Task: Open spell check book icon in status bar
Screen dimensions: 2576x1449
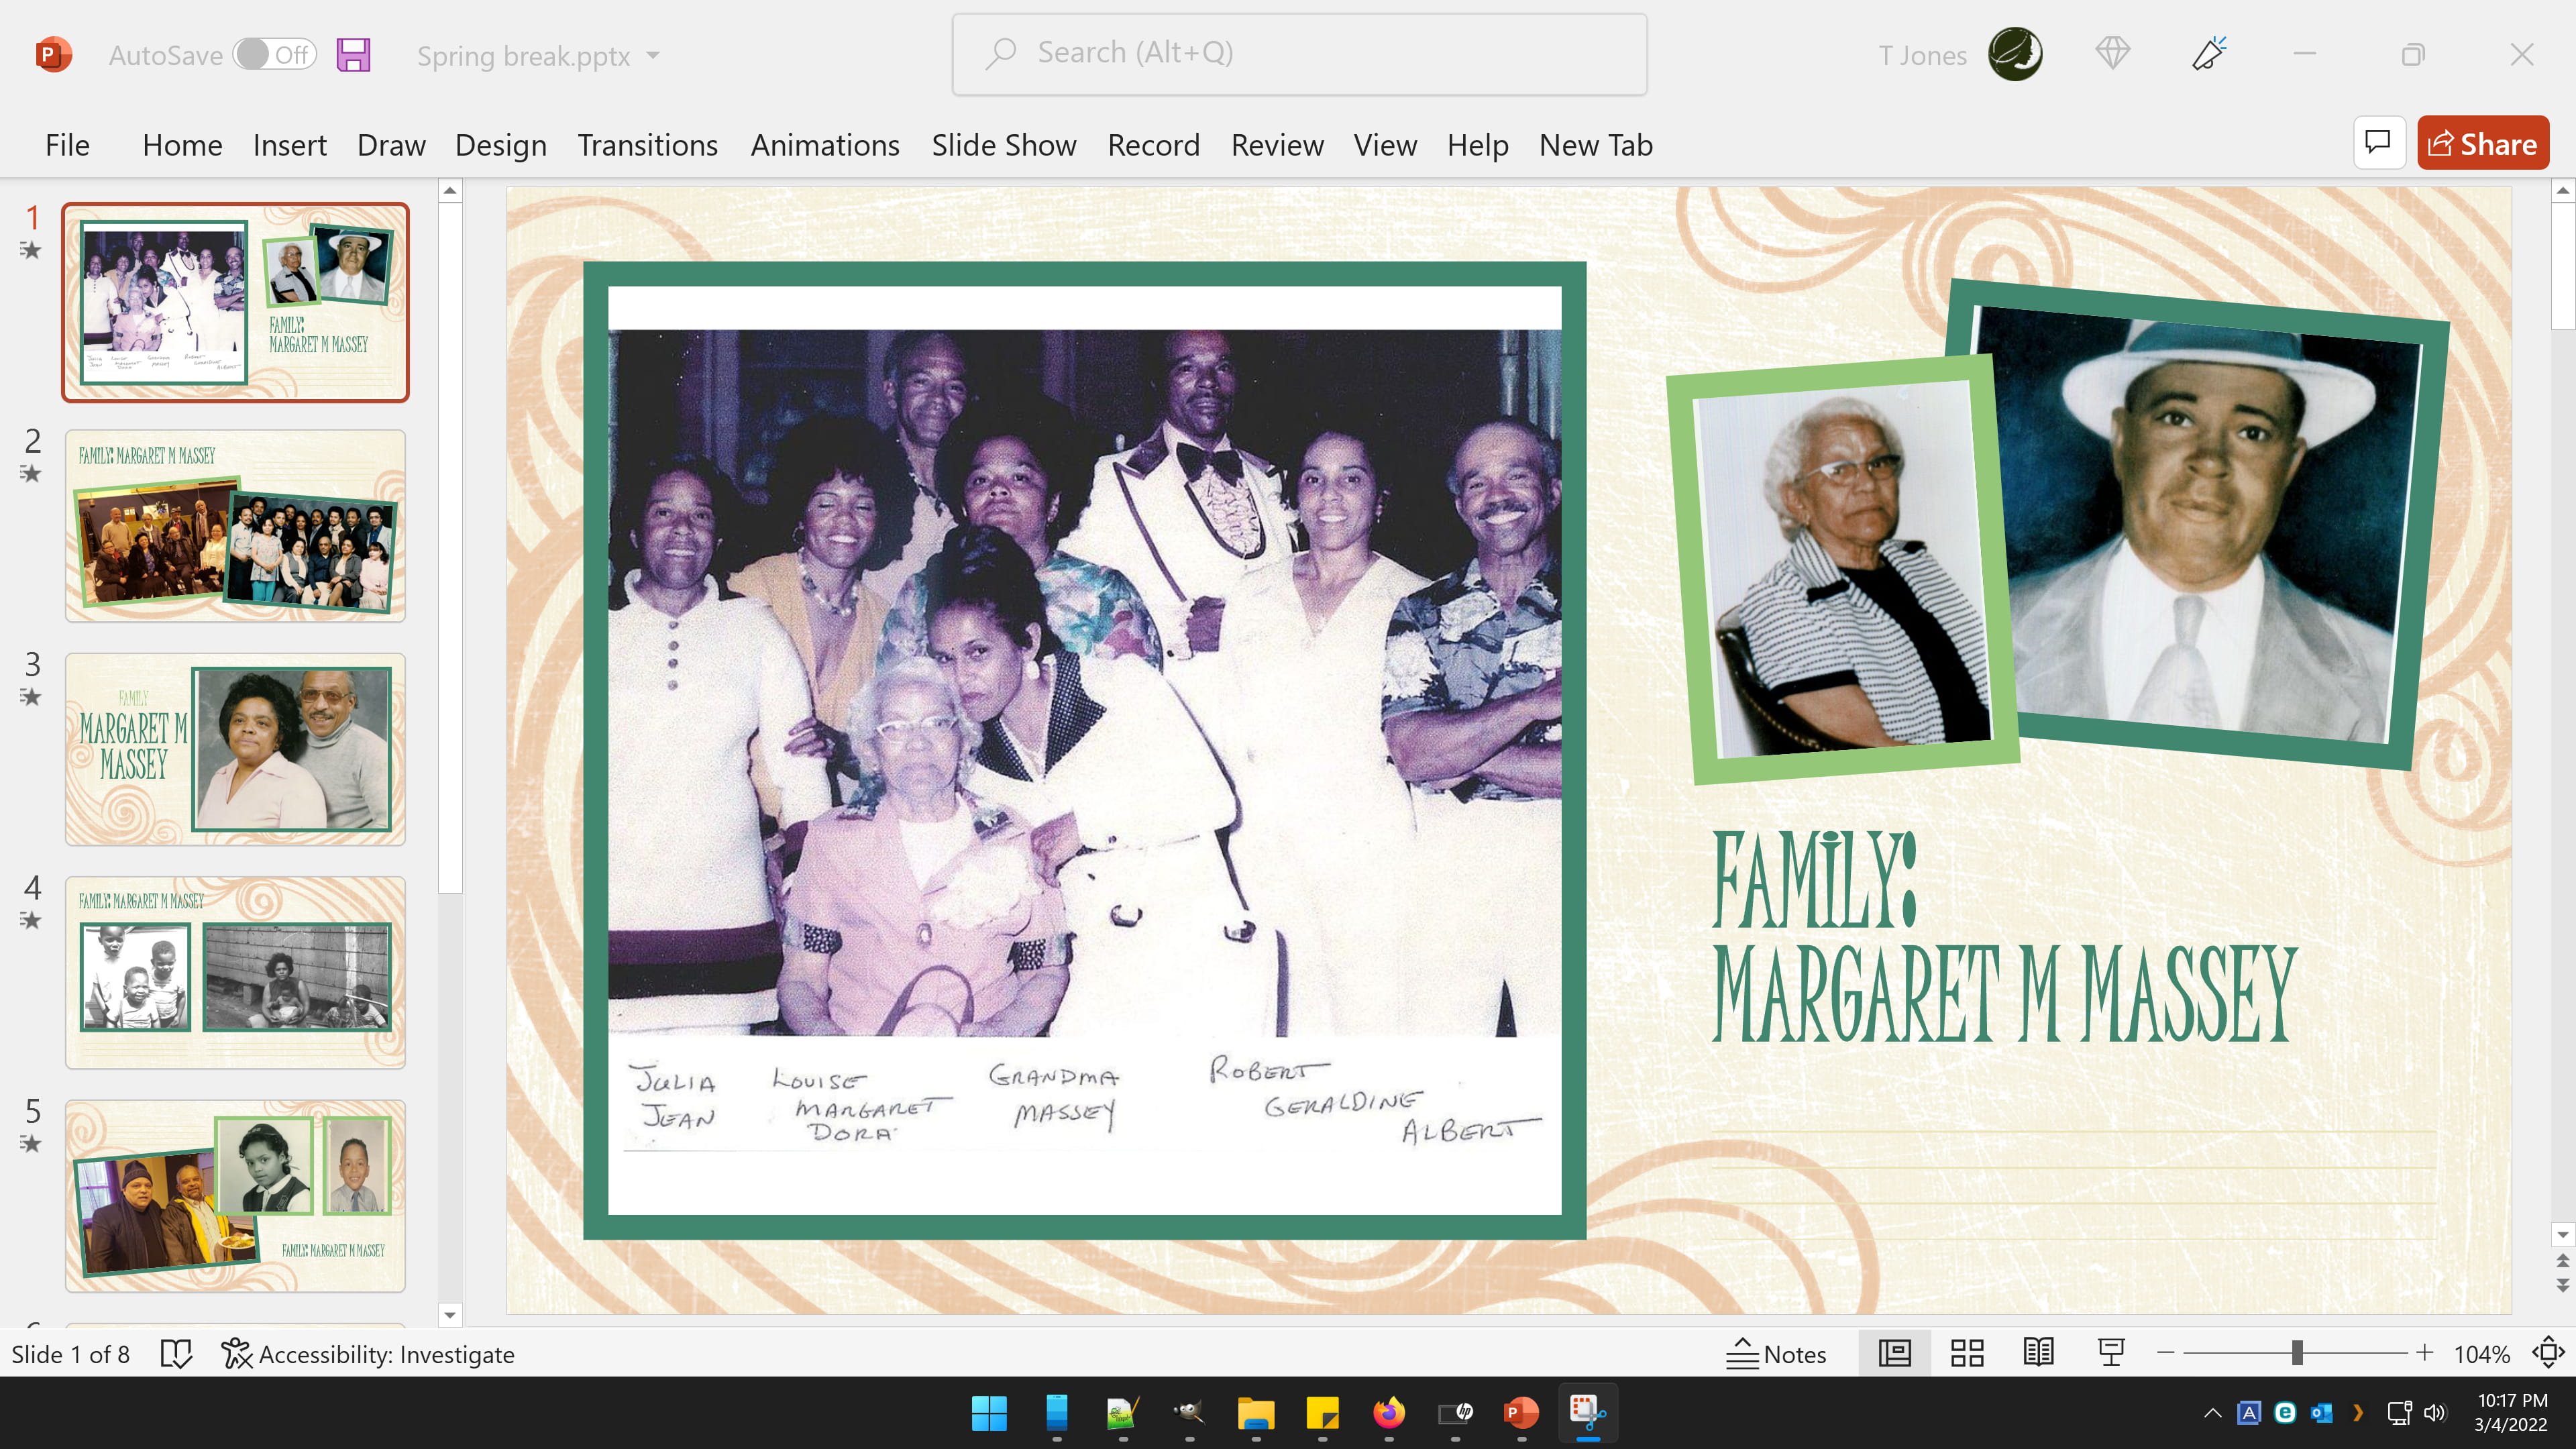Action: 176,1354
